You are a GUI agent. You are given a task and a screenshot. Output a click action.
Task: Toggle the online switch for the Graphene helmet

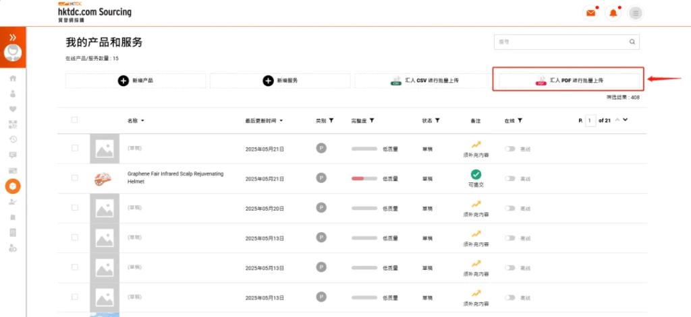pyautogui.click(x=510, y=178)
